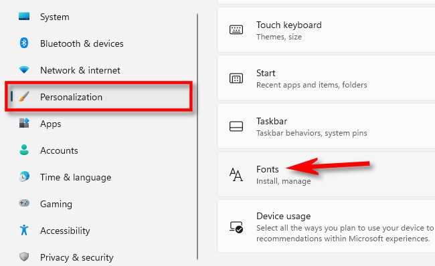Click the Accounts person icon

tap(24, 150)
